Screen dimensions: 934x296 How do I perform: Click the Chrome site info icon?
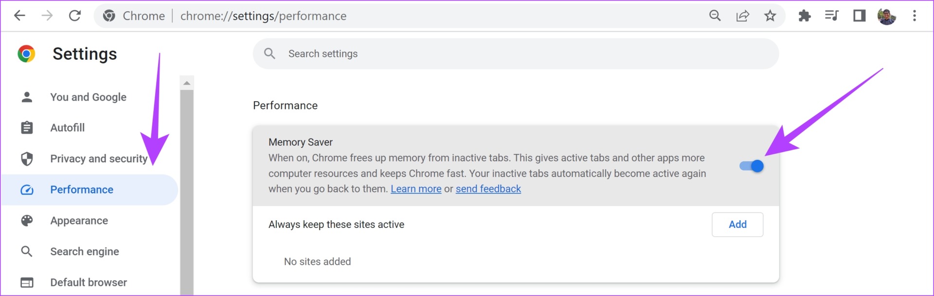point(109,16)
